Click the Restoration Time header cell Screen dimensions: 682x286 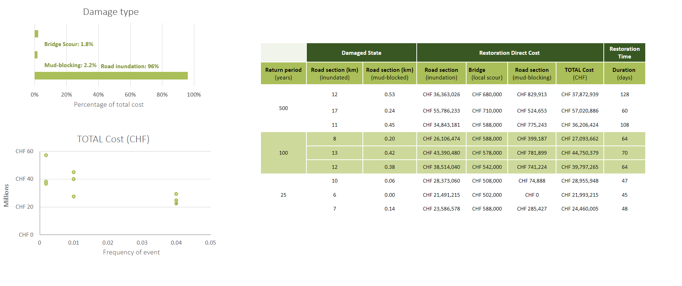point(624,53)
